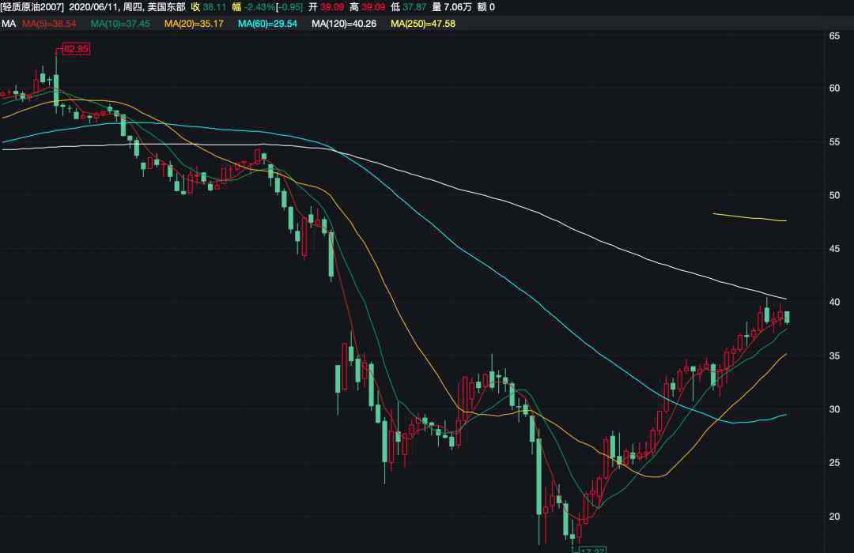Image resolution: width=854 pixels, height=553 pixels.
Task: Click the 50 price axis label
Action: pyautogui.click(x=834, y=195)
